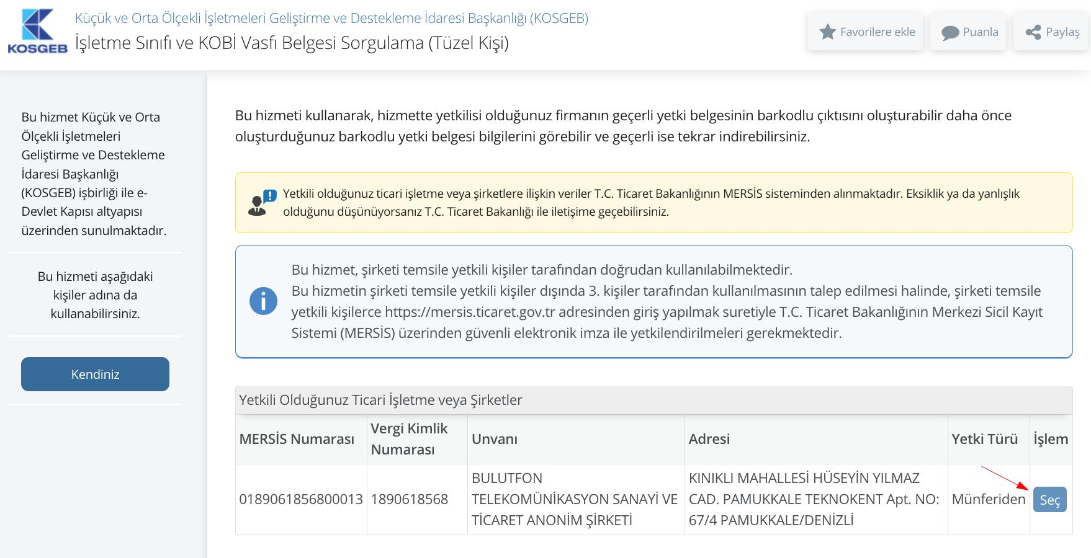1091x558 pixels.
Task: Share the page with Paylaş button
Action: [1051, 32]
